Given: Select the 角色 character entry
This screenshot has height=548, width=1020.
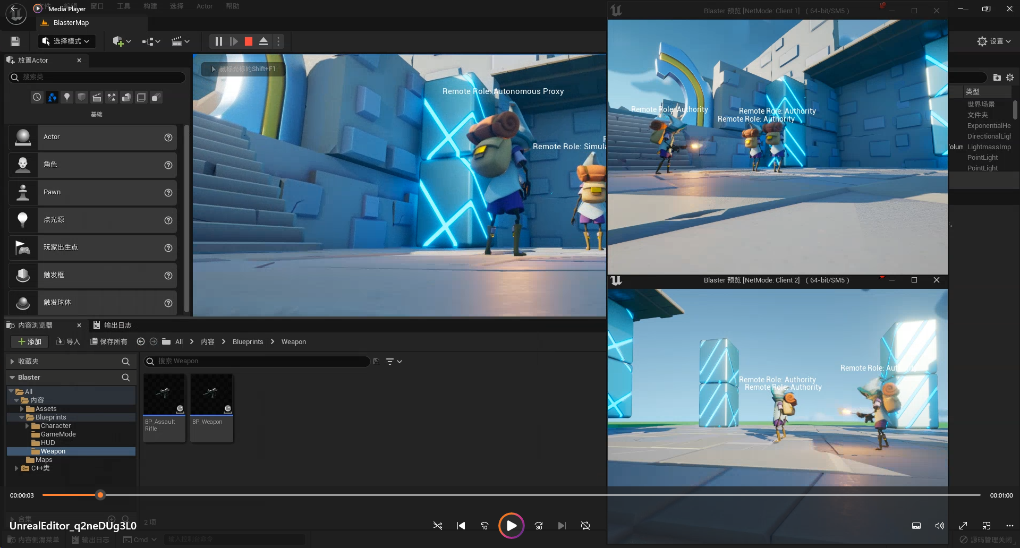Looking at the screenshot, I should point(92,165).
